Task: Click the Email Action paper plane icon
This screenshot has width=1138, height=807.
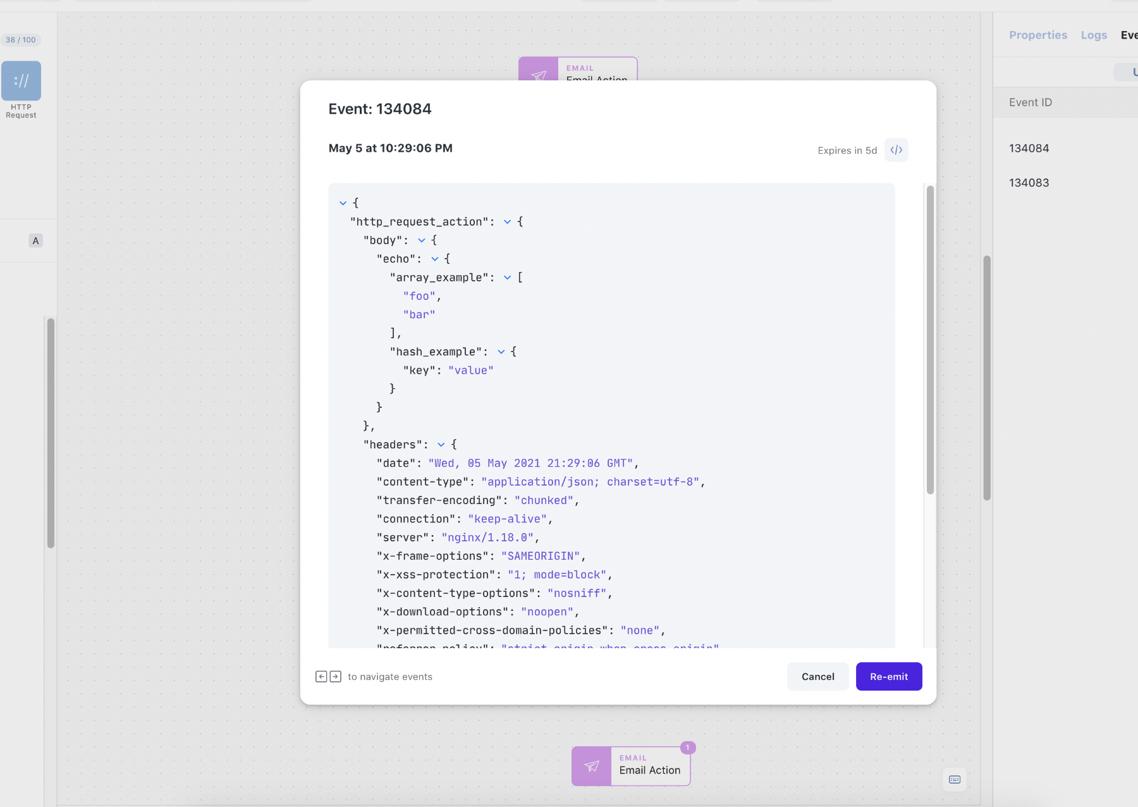Action: pos(592,767)
